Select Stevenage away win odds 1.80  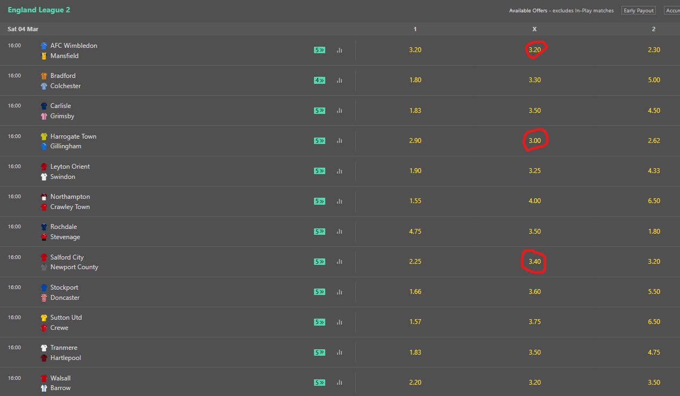click(x=654, y=232)
